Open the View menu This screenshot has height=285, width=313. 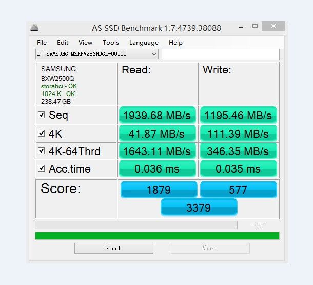85,43
